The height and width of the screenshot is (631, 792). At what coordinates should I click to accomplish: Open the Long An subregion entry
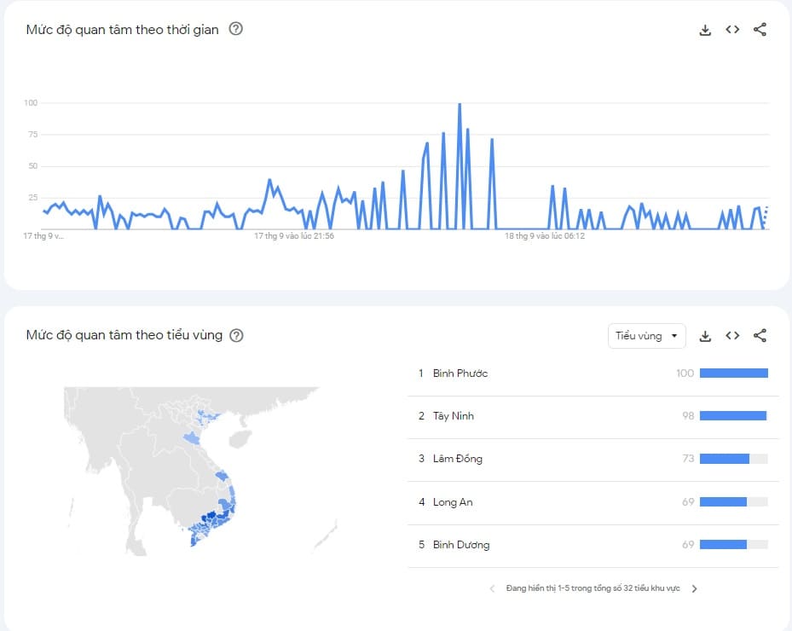(453, 502)
